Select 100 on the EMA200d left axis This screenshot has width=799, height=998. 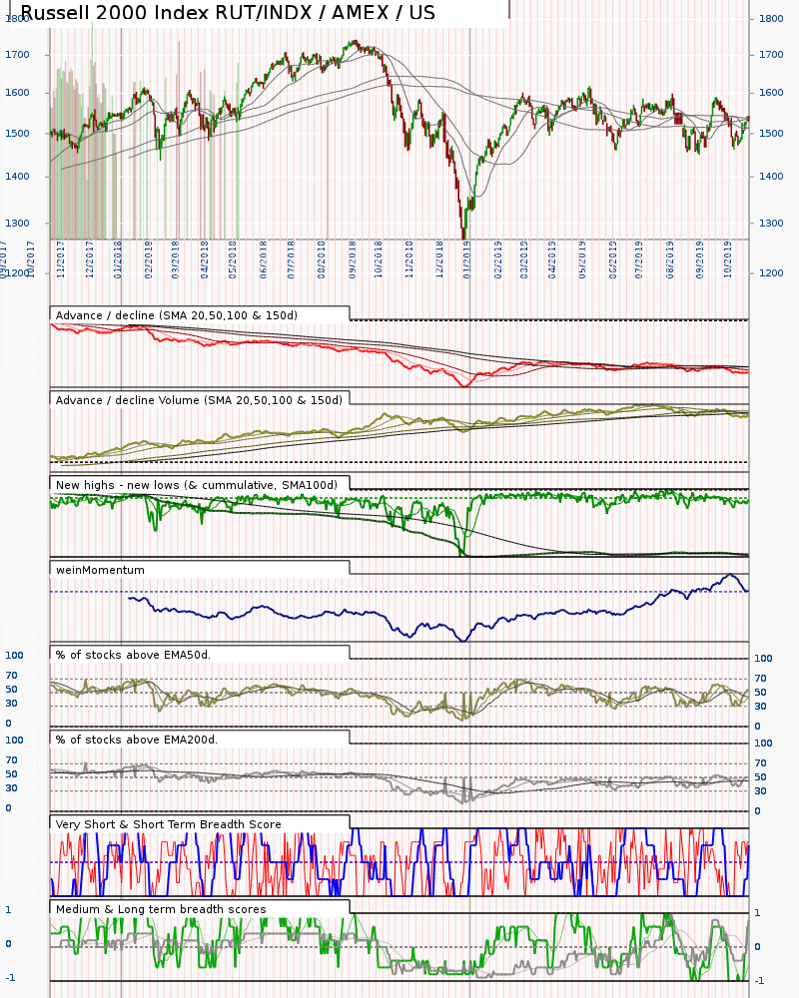[15, 741]
